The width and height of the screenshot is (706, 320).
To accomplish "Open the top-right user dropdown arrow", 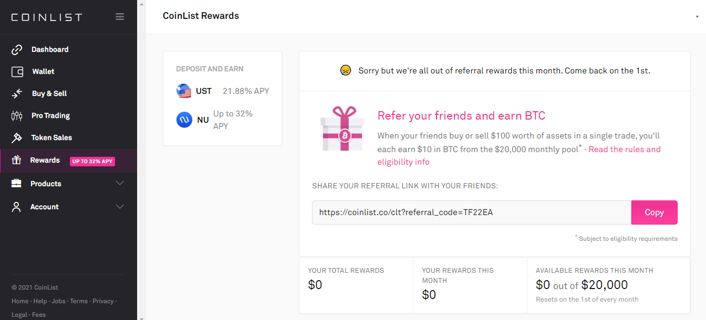I will point(697,17).
